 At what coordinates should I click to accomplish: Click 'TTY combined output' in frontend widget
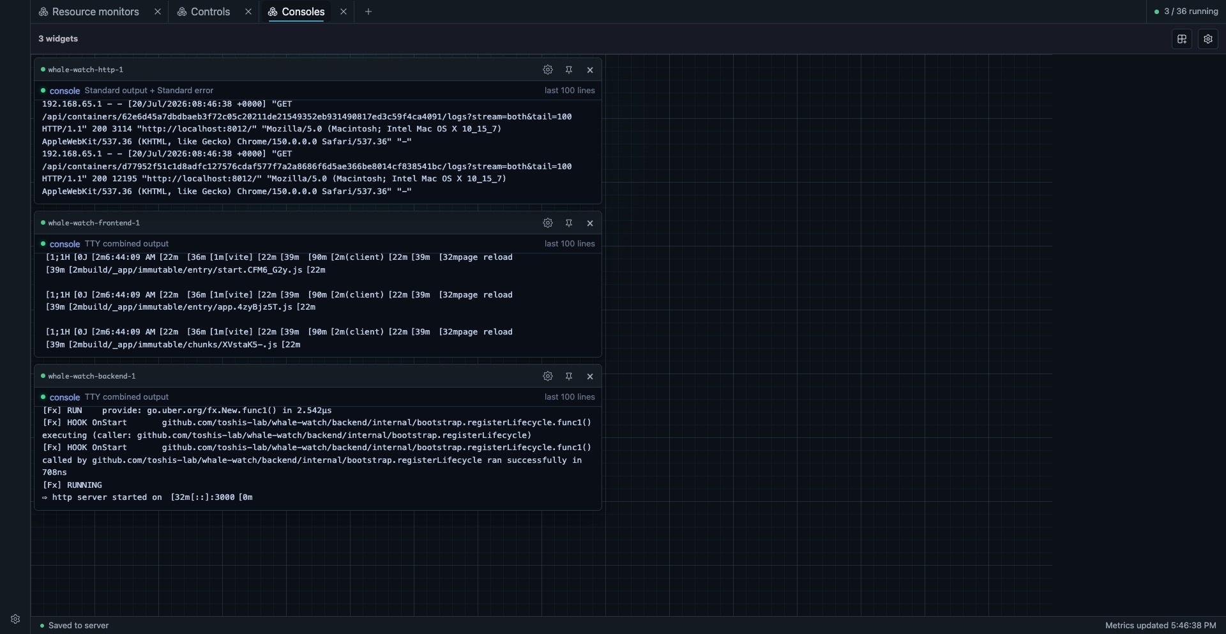pos(126,244)
